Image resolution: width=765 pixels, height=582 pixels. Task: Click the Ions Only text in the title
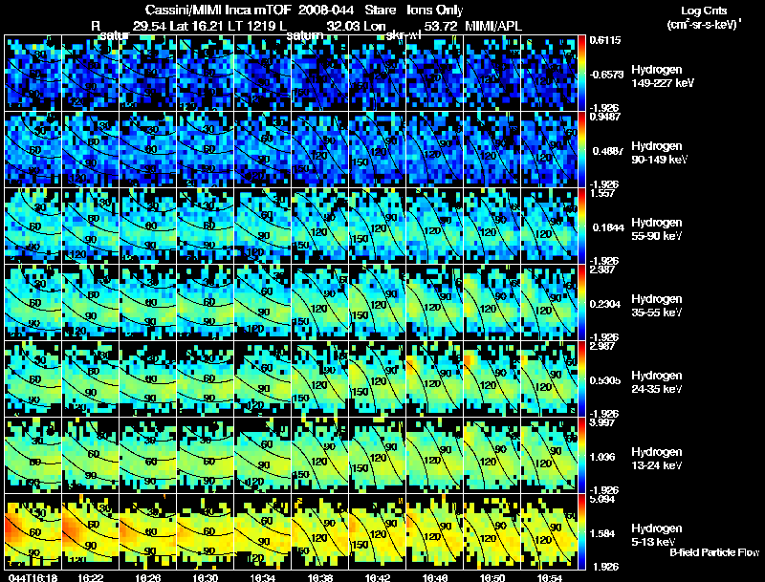tap(435, 10)
